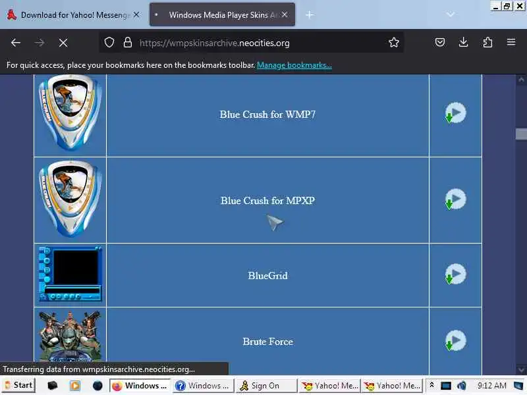Click the Firefox Windows taskbar button
Screen dimensions: 527x395
140,386
